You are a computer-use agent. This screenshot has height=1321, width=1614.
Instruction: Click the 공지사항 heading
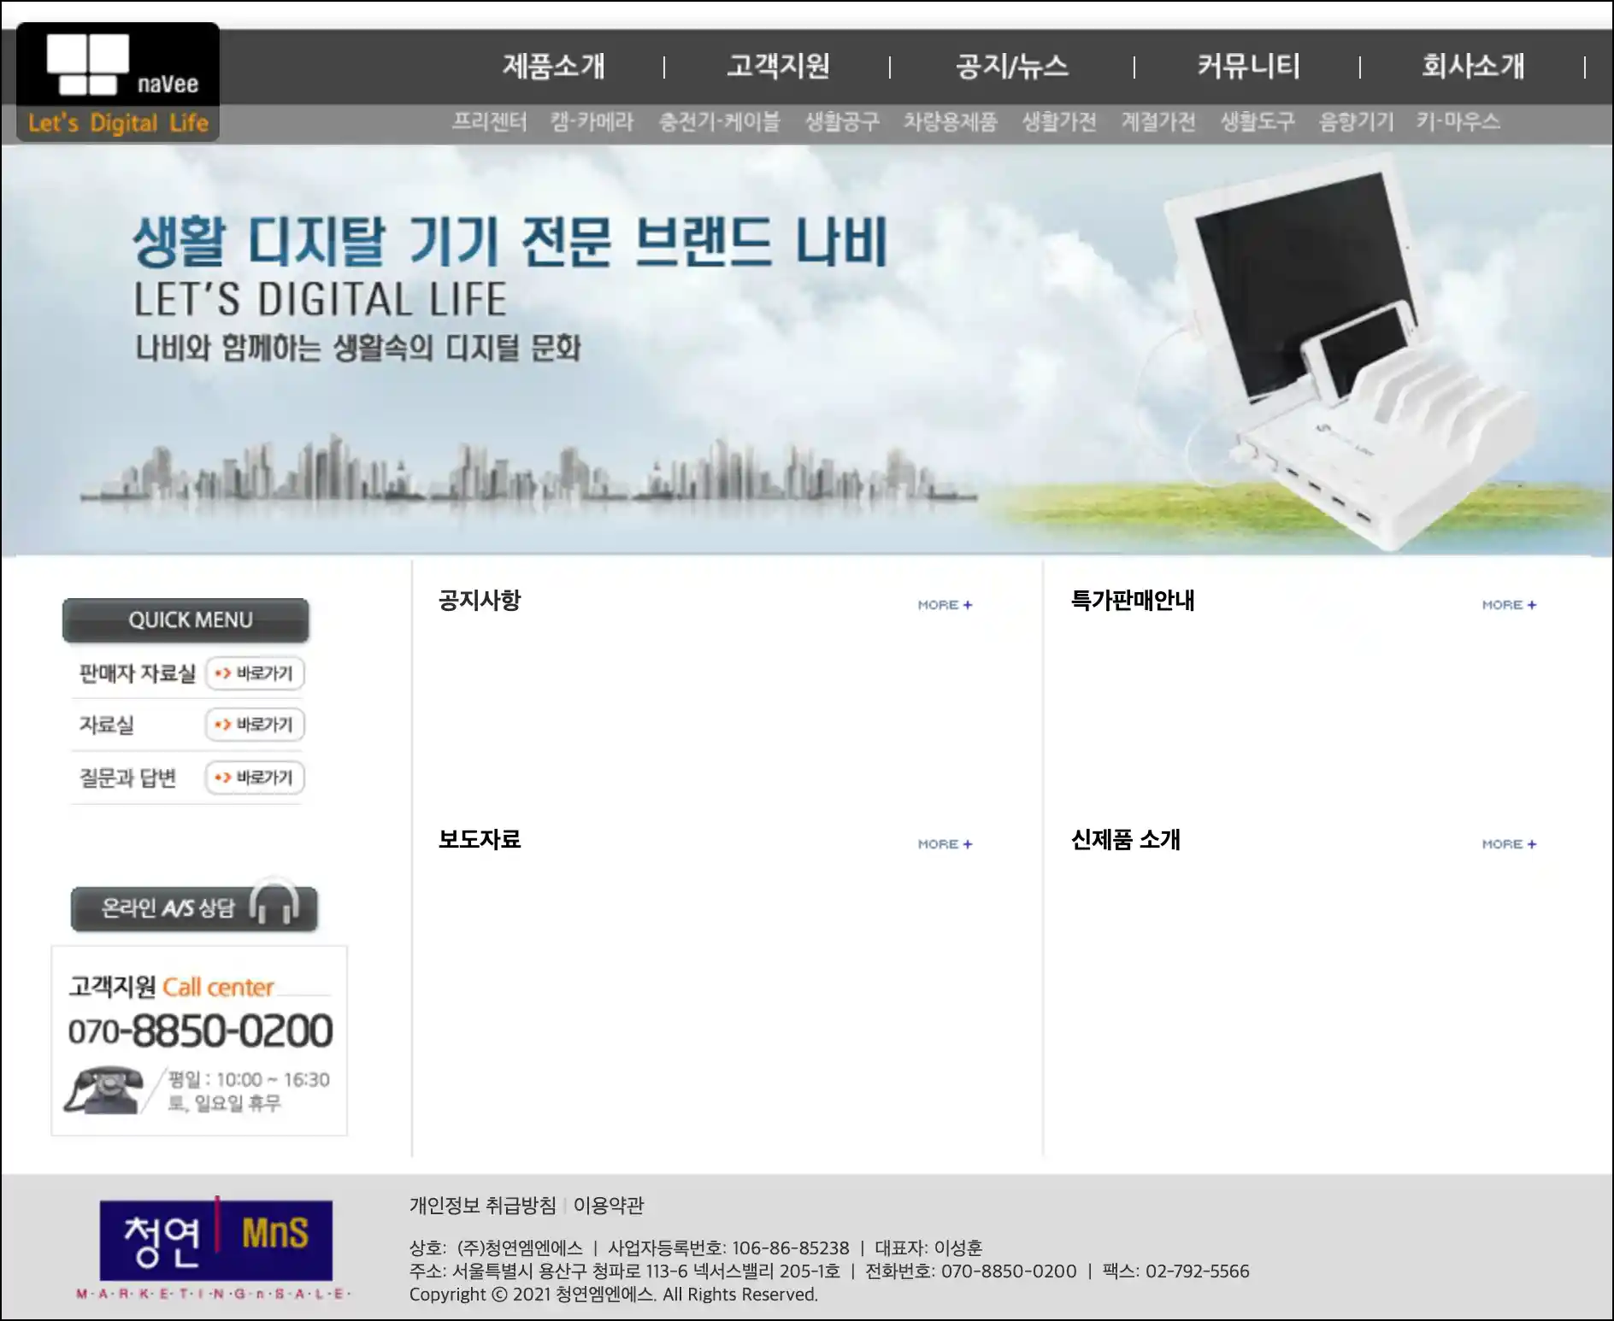(x=480, y=601)
